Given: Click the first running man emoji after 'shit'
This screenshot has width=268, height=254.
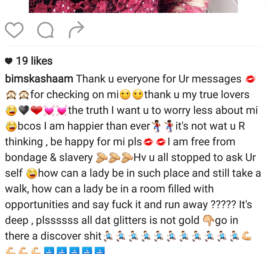Looking at the screenshot, I should pyautogui.click(x=108, y=236).
